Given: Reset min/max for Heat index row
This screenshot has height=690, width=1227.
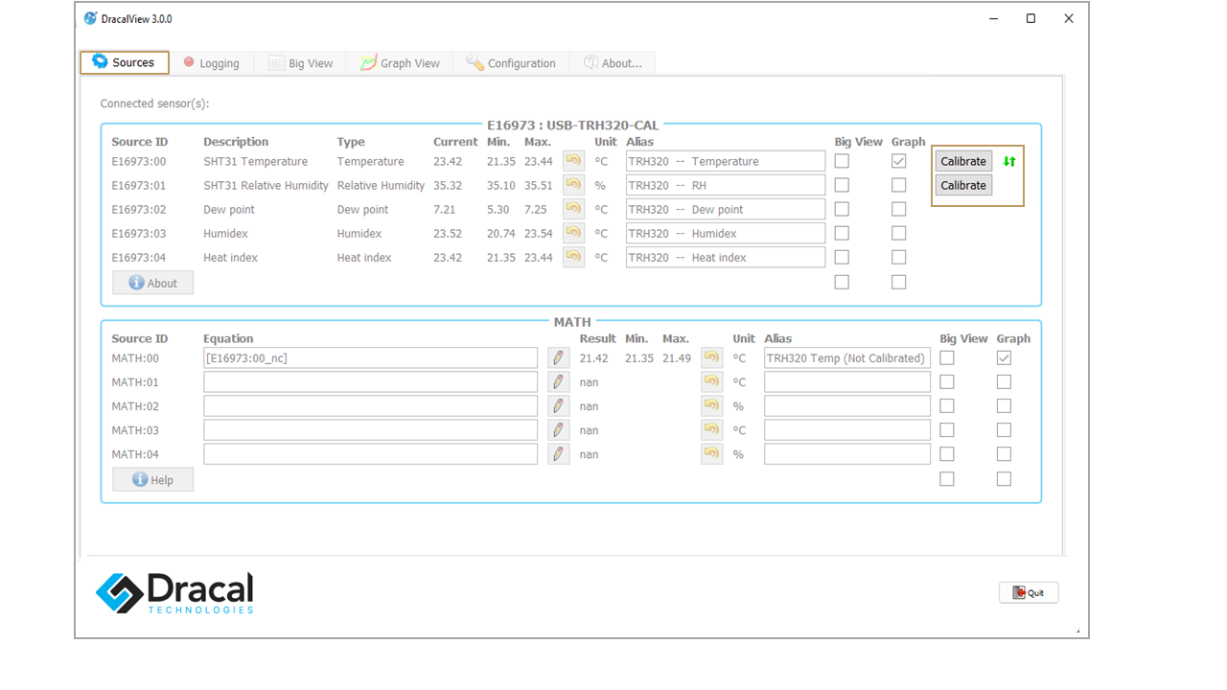Looking at the screenshot, I should pyautogui.click(x=573, y=257).
